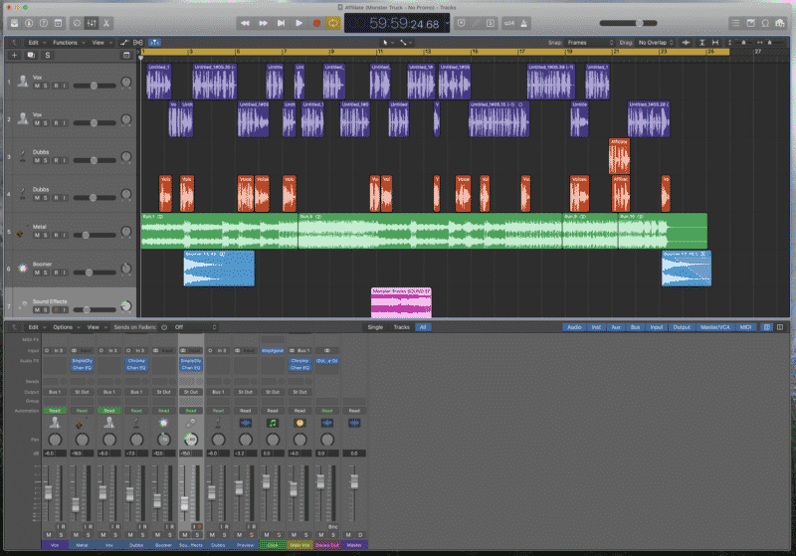This screenshot has height=556, width=796.
Task: Mute the first Vox track
Action: pyautogui.click(x=37, y=86)
